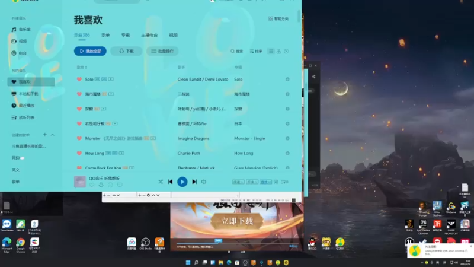The image size is (474, 267).
Task: Open the play queue icon in player bar
Action: [284, 182]
